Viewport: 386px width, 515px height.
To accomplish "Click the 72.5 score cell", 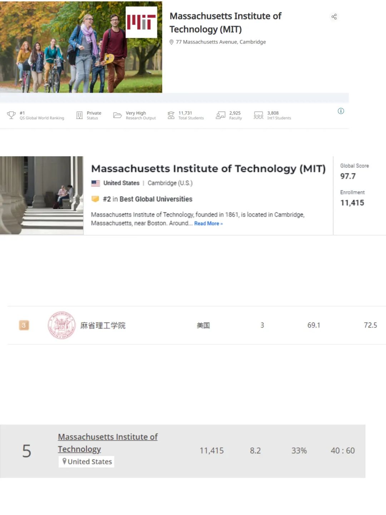I will coord(370,325).
